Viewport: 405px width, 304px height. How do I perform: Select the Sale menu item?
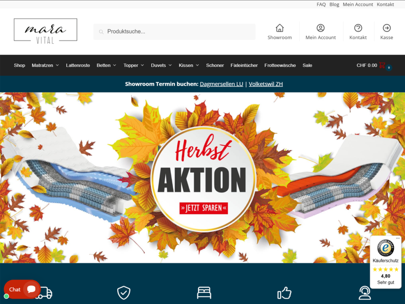pyautogui.click(x=307, y=65)
